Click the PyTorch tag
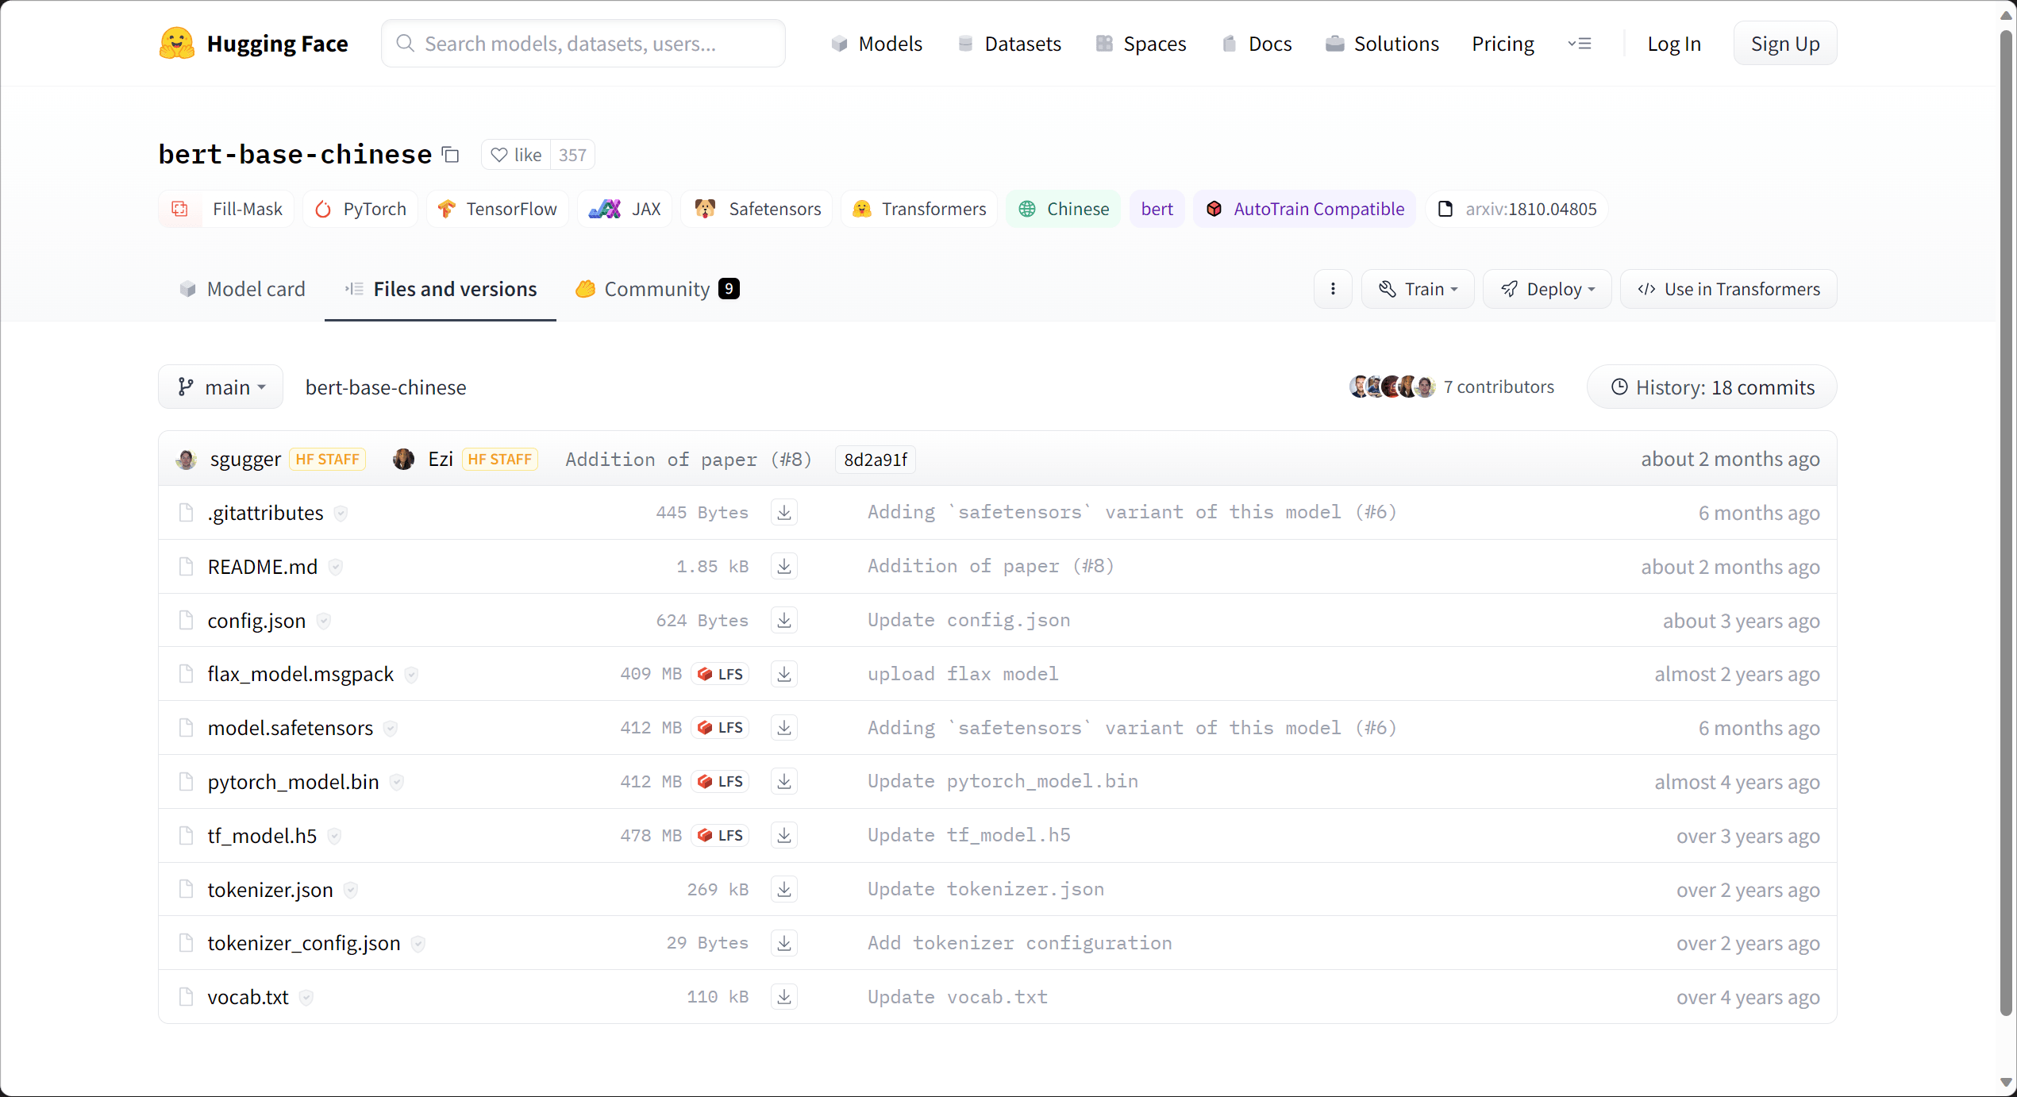 coord(360,209)
